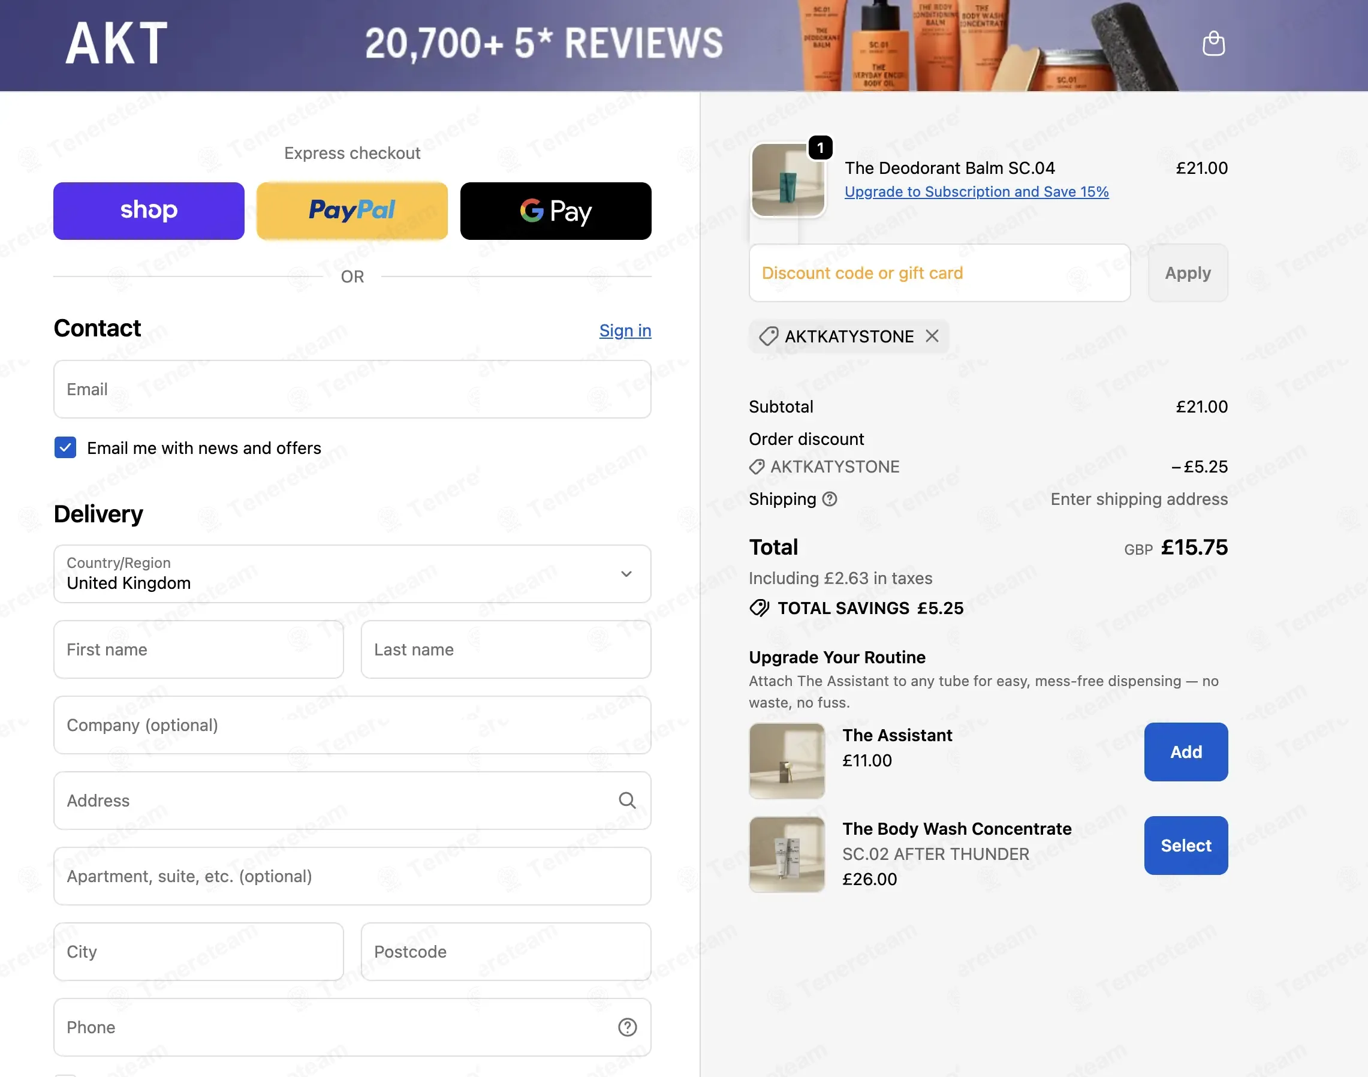Screen dimensions: 1368x1077
Task: Open the Country/Region dropdown
Action: click(352, 574)
